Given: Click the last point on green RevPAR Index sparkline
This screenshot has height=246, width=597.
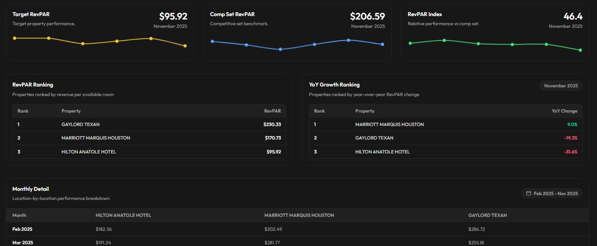Looking at the screenshot, I should click(x=580, y=50).
